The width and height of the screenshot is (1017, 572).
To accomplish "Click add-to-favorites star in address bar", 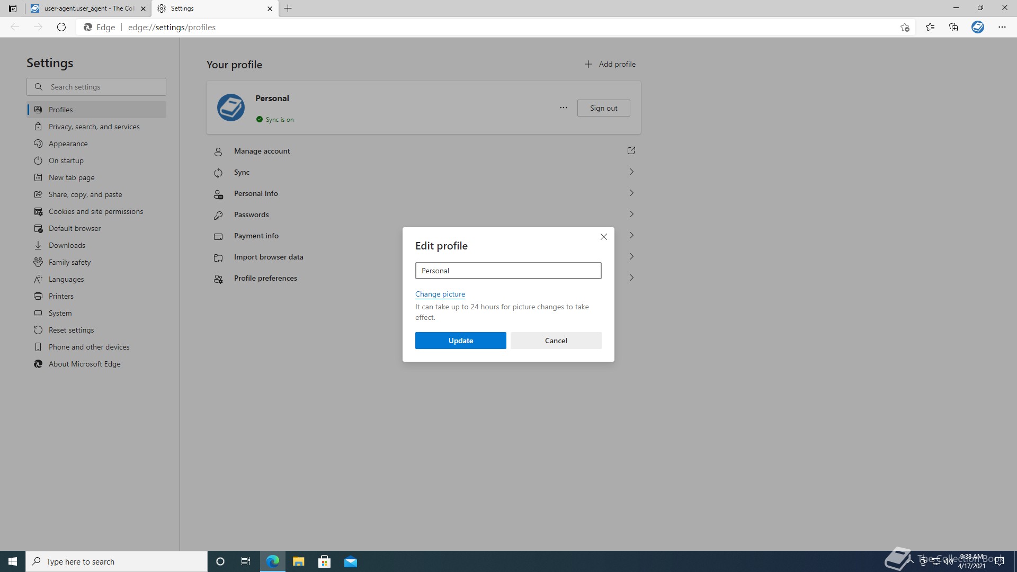I will point(905,27).
